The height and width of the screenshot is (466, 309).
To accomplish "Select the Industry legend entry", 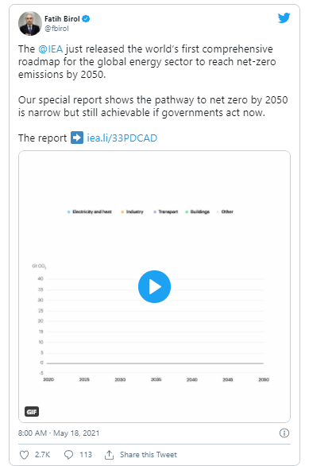I will 132,212.
